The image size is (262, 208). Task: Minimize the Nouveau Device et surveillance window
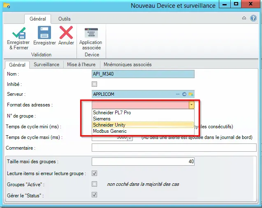point(225,5)
